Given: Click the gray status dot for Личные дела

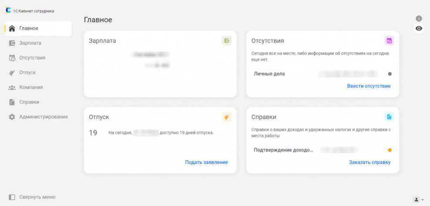Looking at the screenshot, I should click(x=390, y=74).
